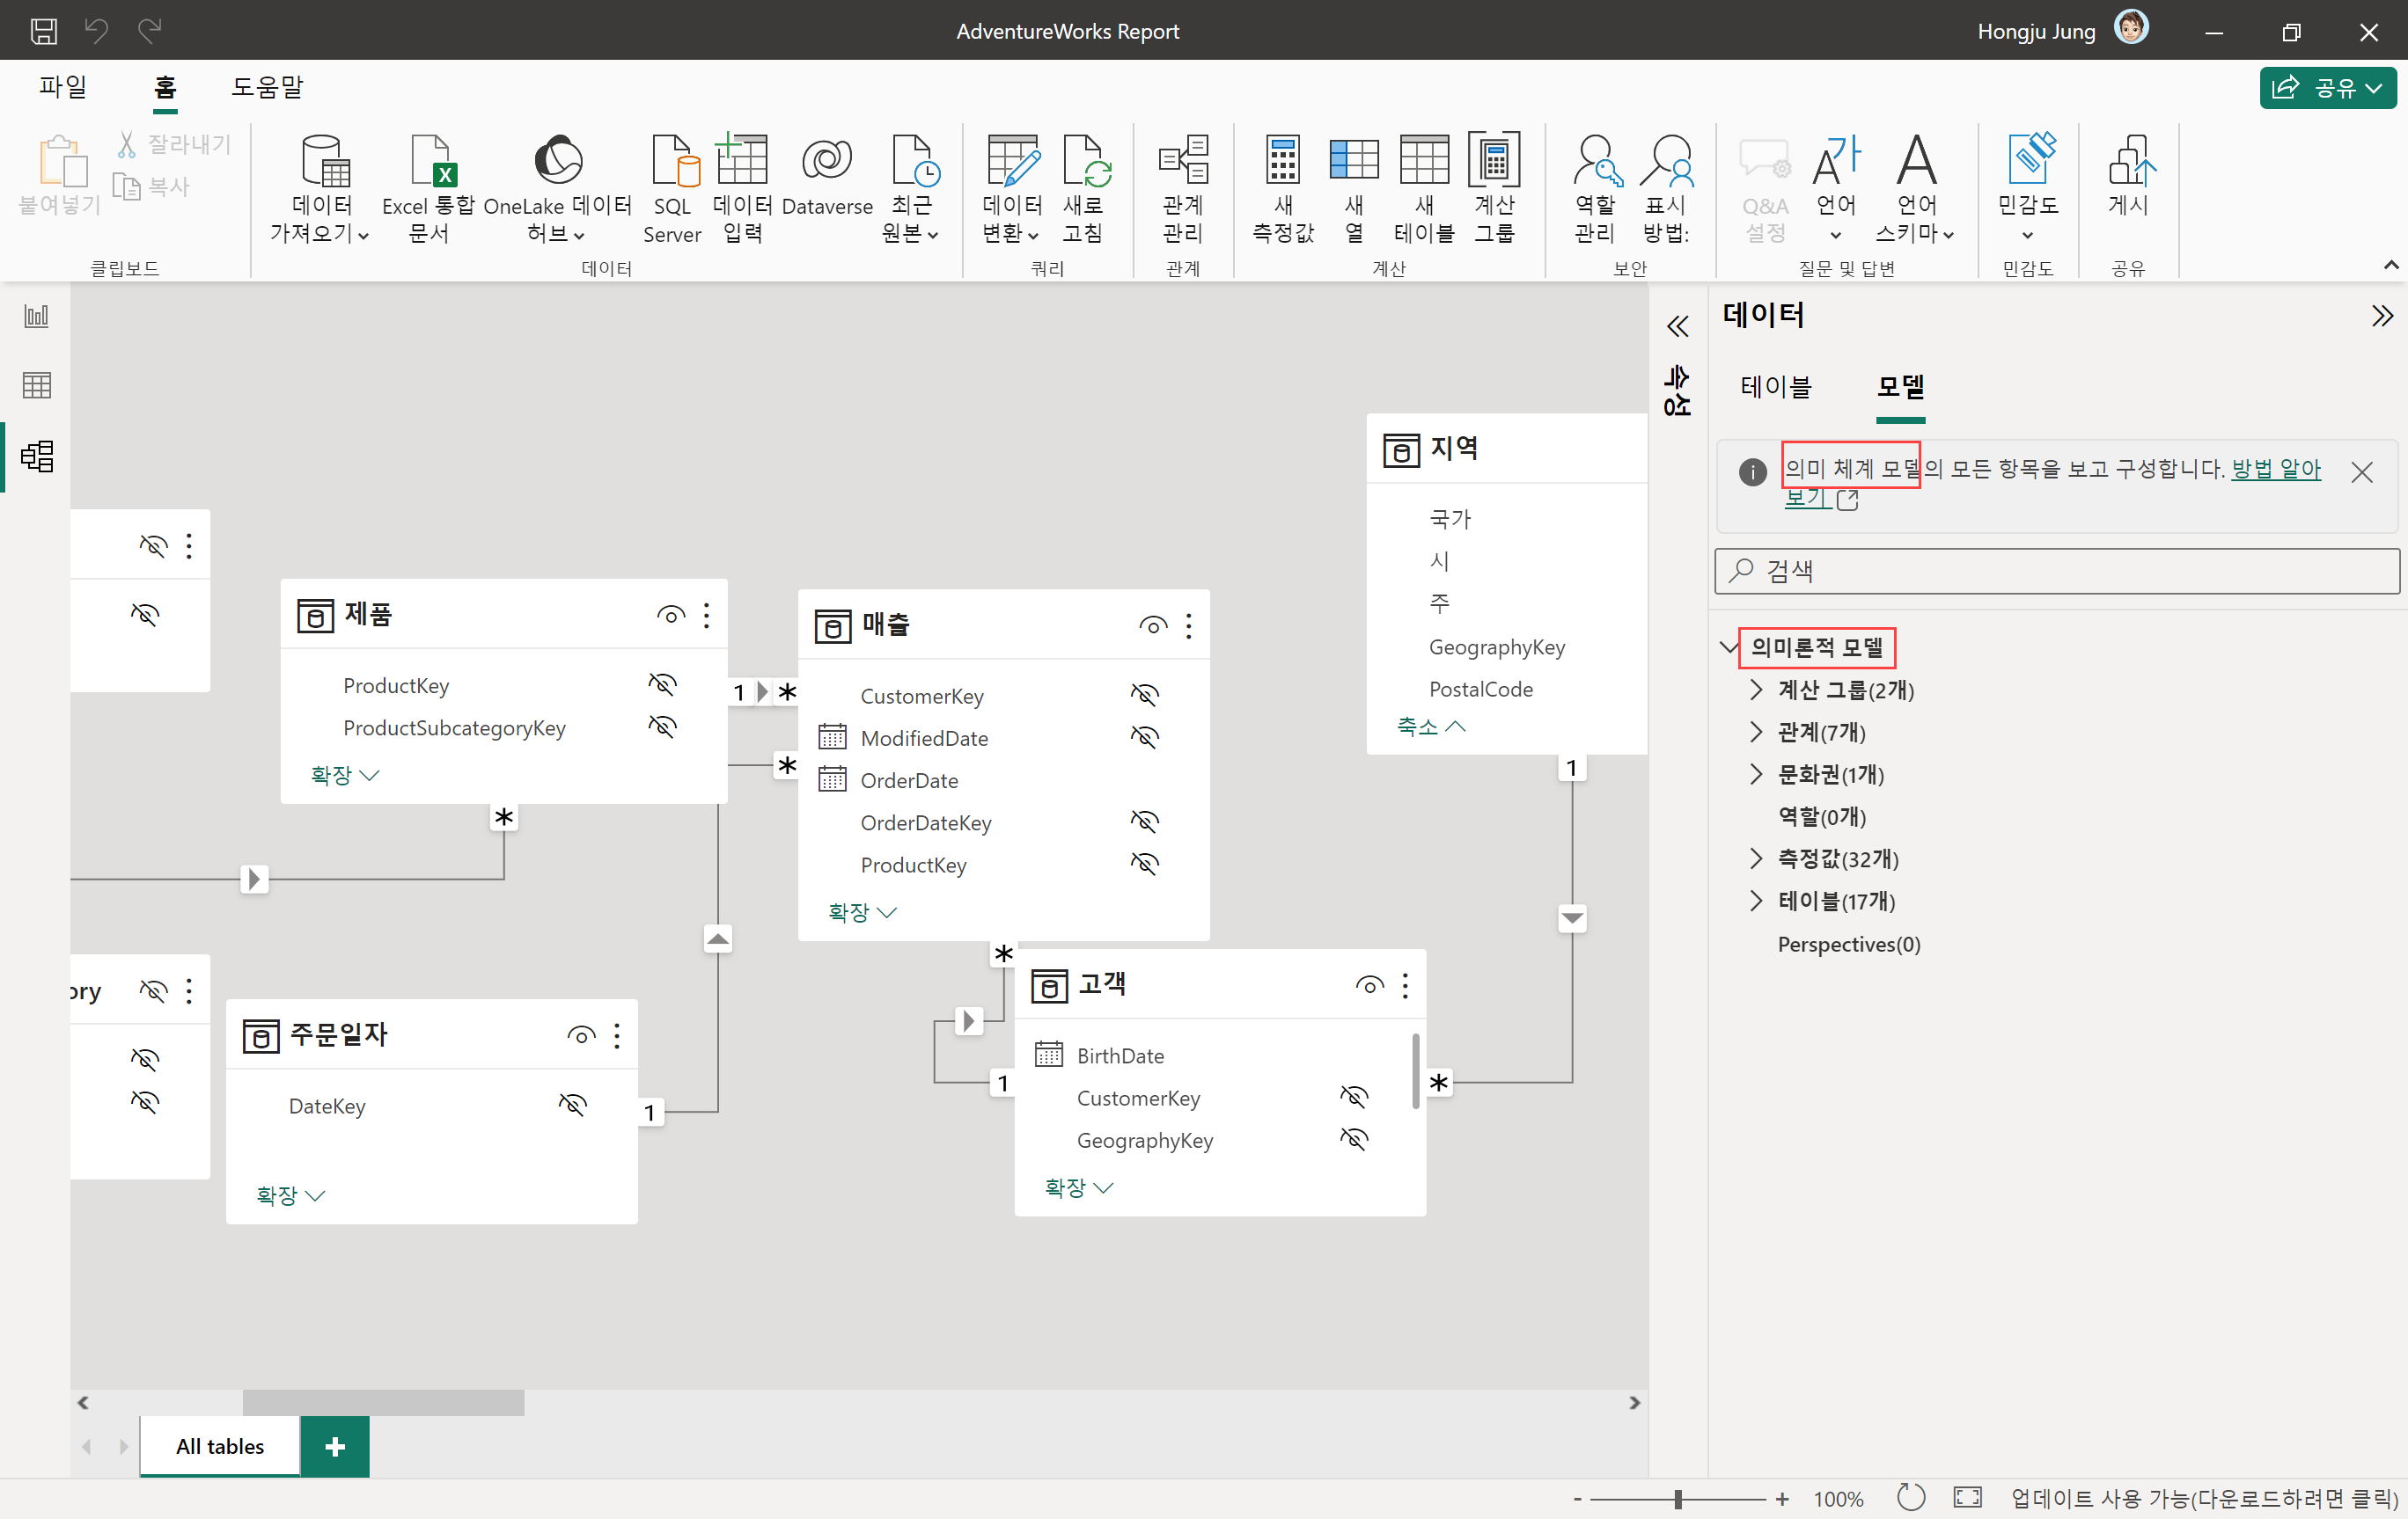Toggle hidden state of DateKey in 주문일자 table
The width and height of the screenshot is (2408, 1519).
pos(572,1104)
